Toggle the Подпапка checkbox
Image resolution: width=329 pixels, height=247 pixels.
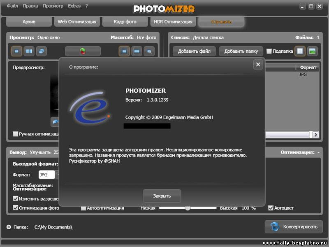click(x=269, y=51)
